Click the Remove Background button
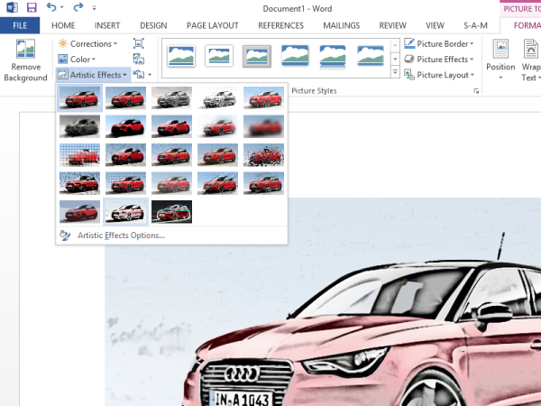 coord(25,60)
